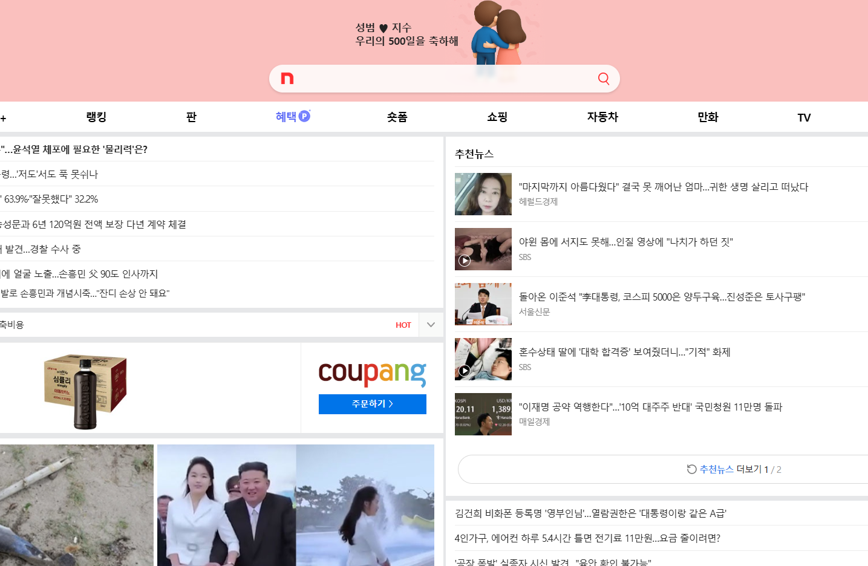Screen dimensions: 868x566
Task: Click the Coupang logo
Action: [372, 373]
